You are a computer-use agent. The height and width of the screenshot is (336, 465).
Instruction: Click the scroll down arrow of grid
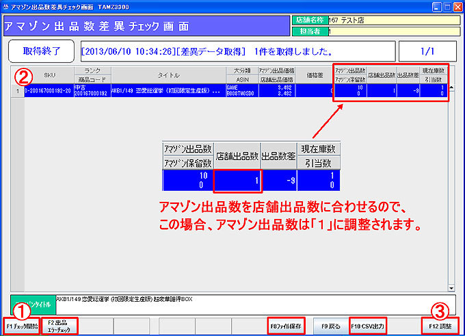(x=451, y=287)
